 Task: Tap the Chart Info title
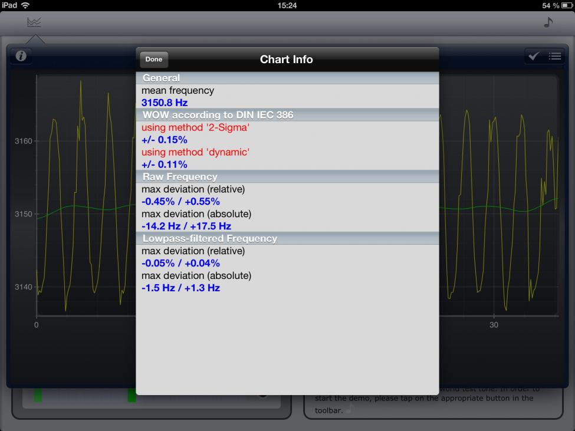(x=287, y=60)
